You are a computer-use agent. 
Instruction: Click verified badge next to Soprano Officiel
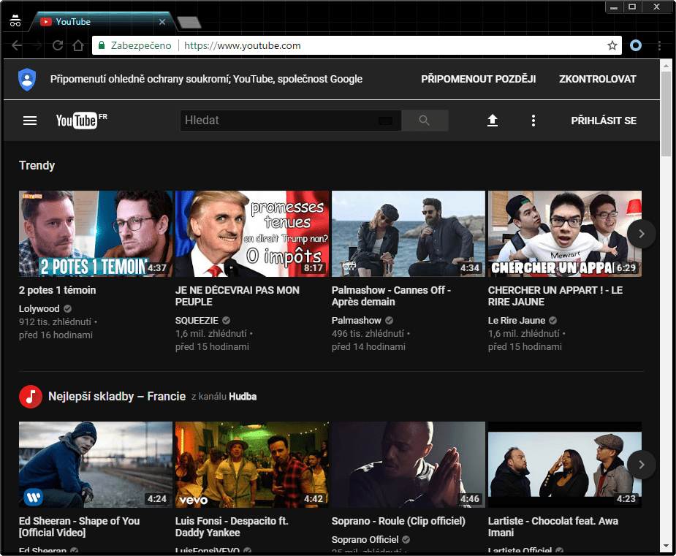[406, 540]
